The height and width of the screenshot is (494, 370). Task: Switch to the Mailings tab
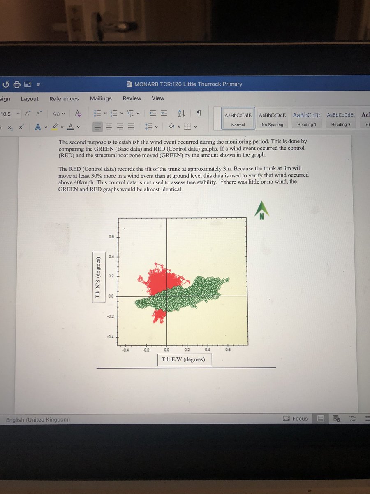(101, 98)
